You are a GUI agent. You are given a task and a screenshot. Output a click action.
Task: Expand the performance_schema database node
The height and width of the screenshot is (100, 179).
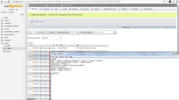click(x=2, y=32)
